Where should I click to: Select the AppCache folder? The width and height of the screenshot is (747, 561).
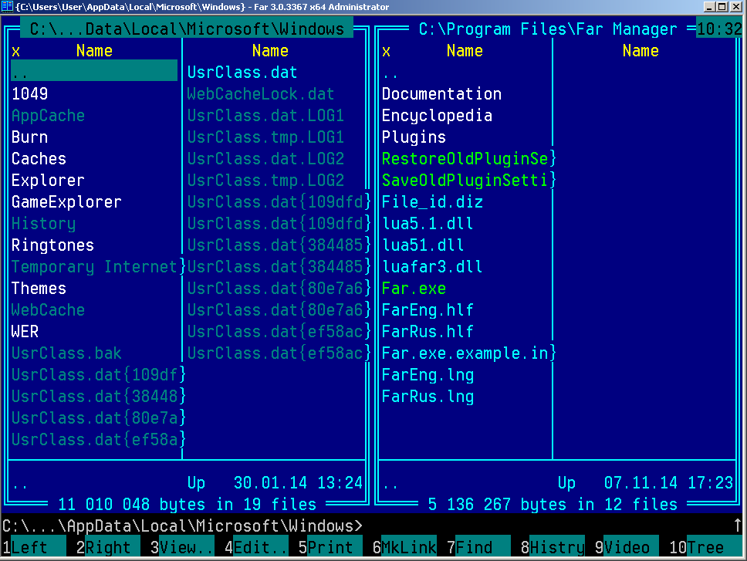click(x=48, y=116)
